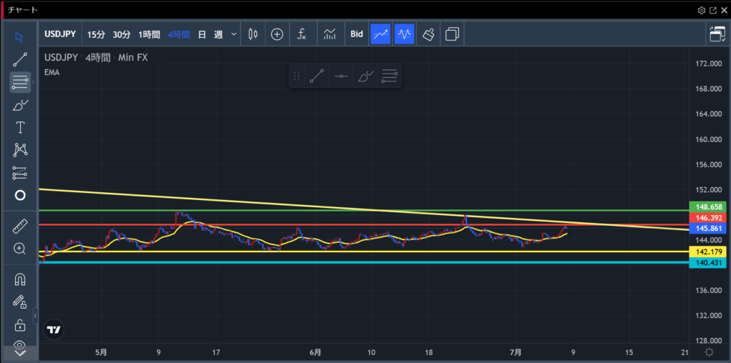Select the zoom in magnifier tool
The image size is (731, 363).
pyautogui.click(x=19, y=249)
